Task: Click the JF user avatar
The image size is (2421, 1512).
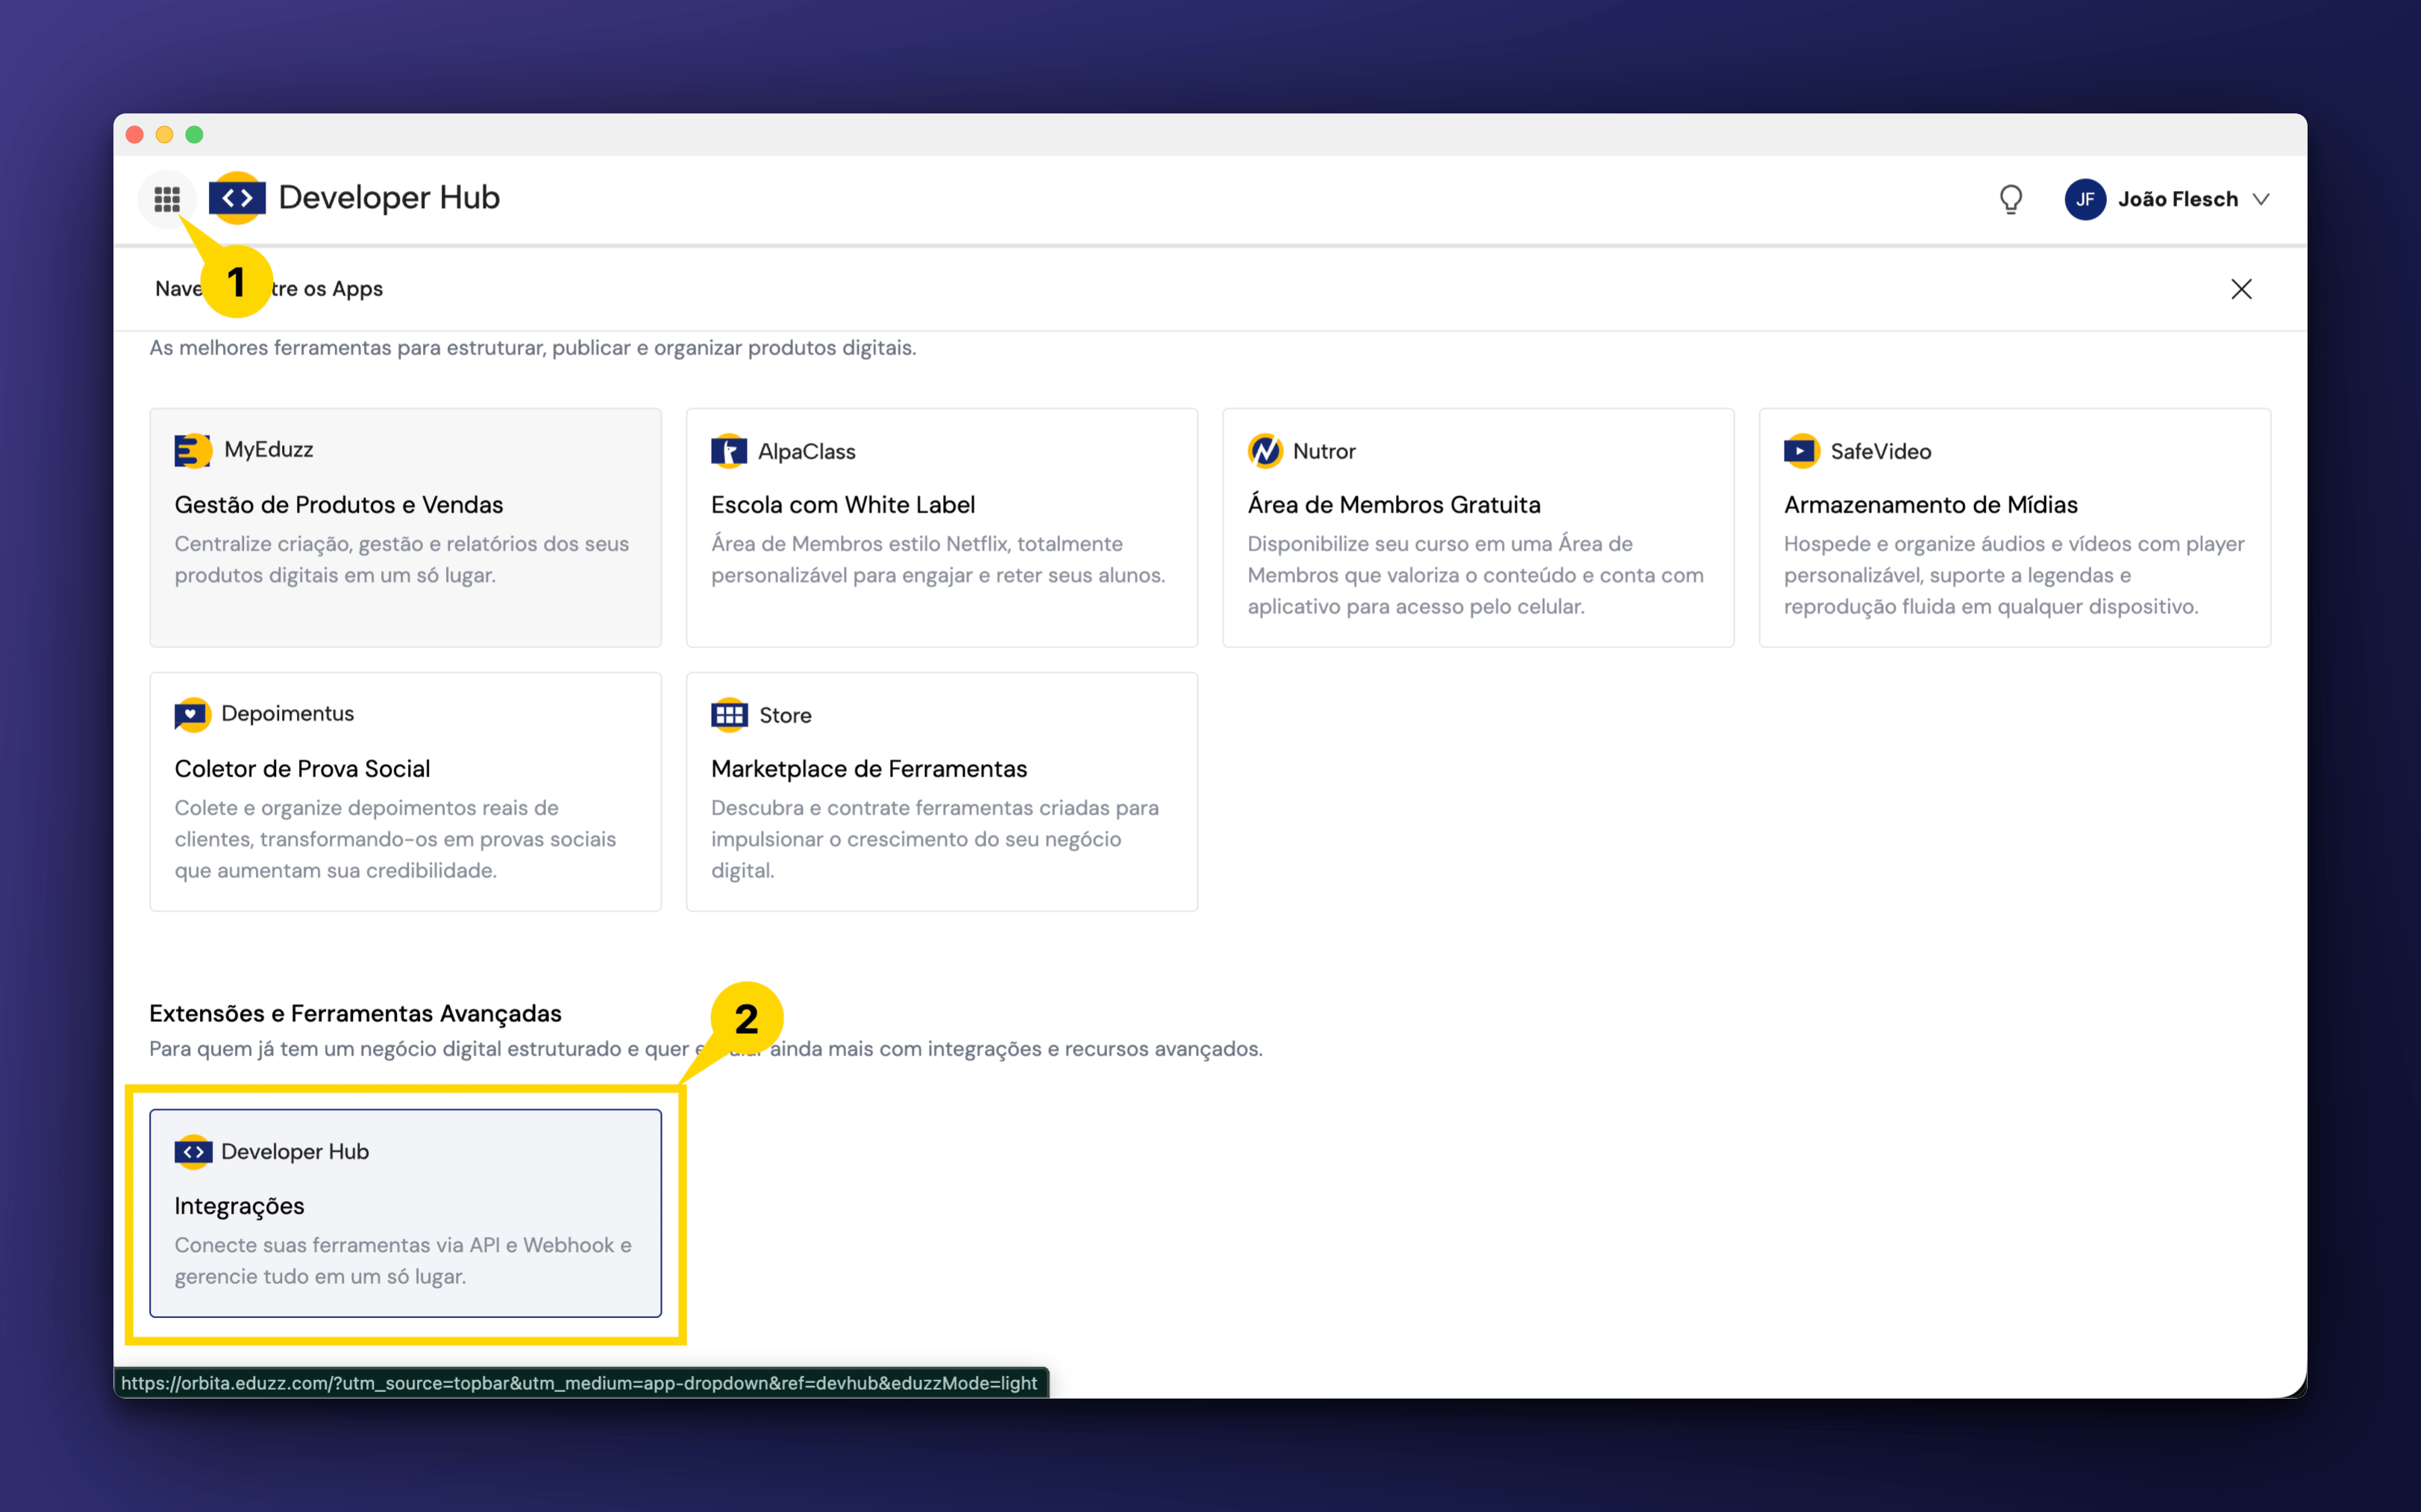Action: 2085,199
